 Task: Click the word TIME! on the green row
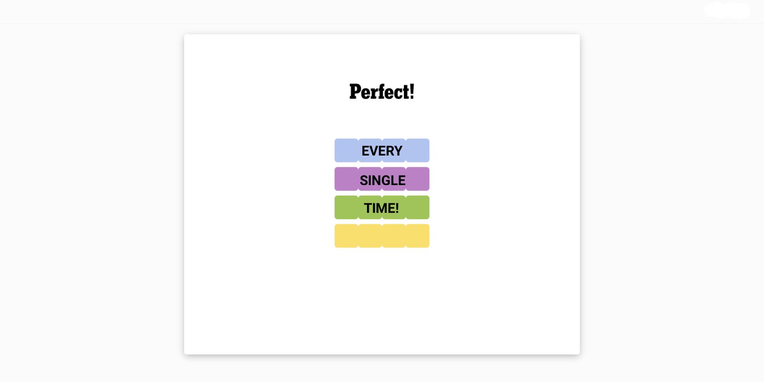tap(382, 208)
